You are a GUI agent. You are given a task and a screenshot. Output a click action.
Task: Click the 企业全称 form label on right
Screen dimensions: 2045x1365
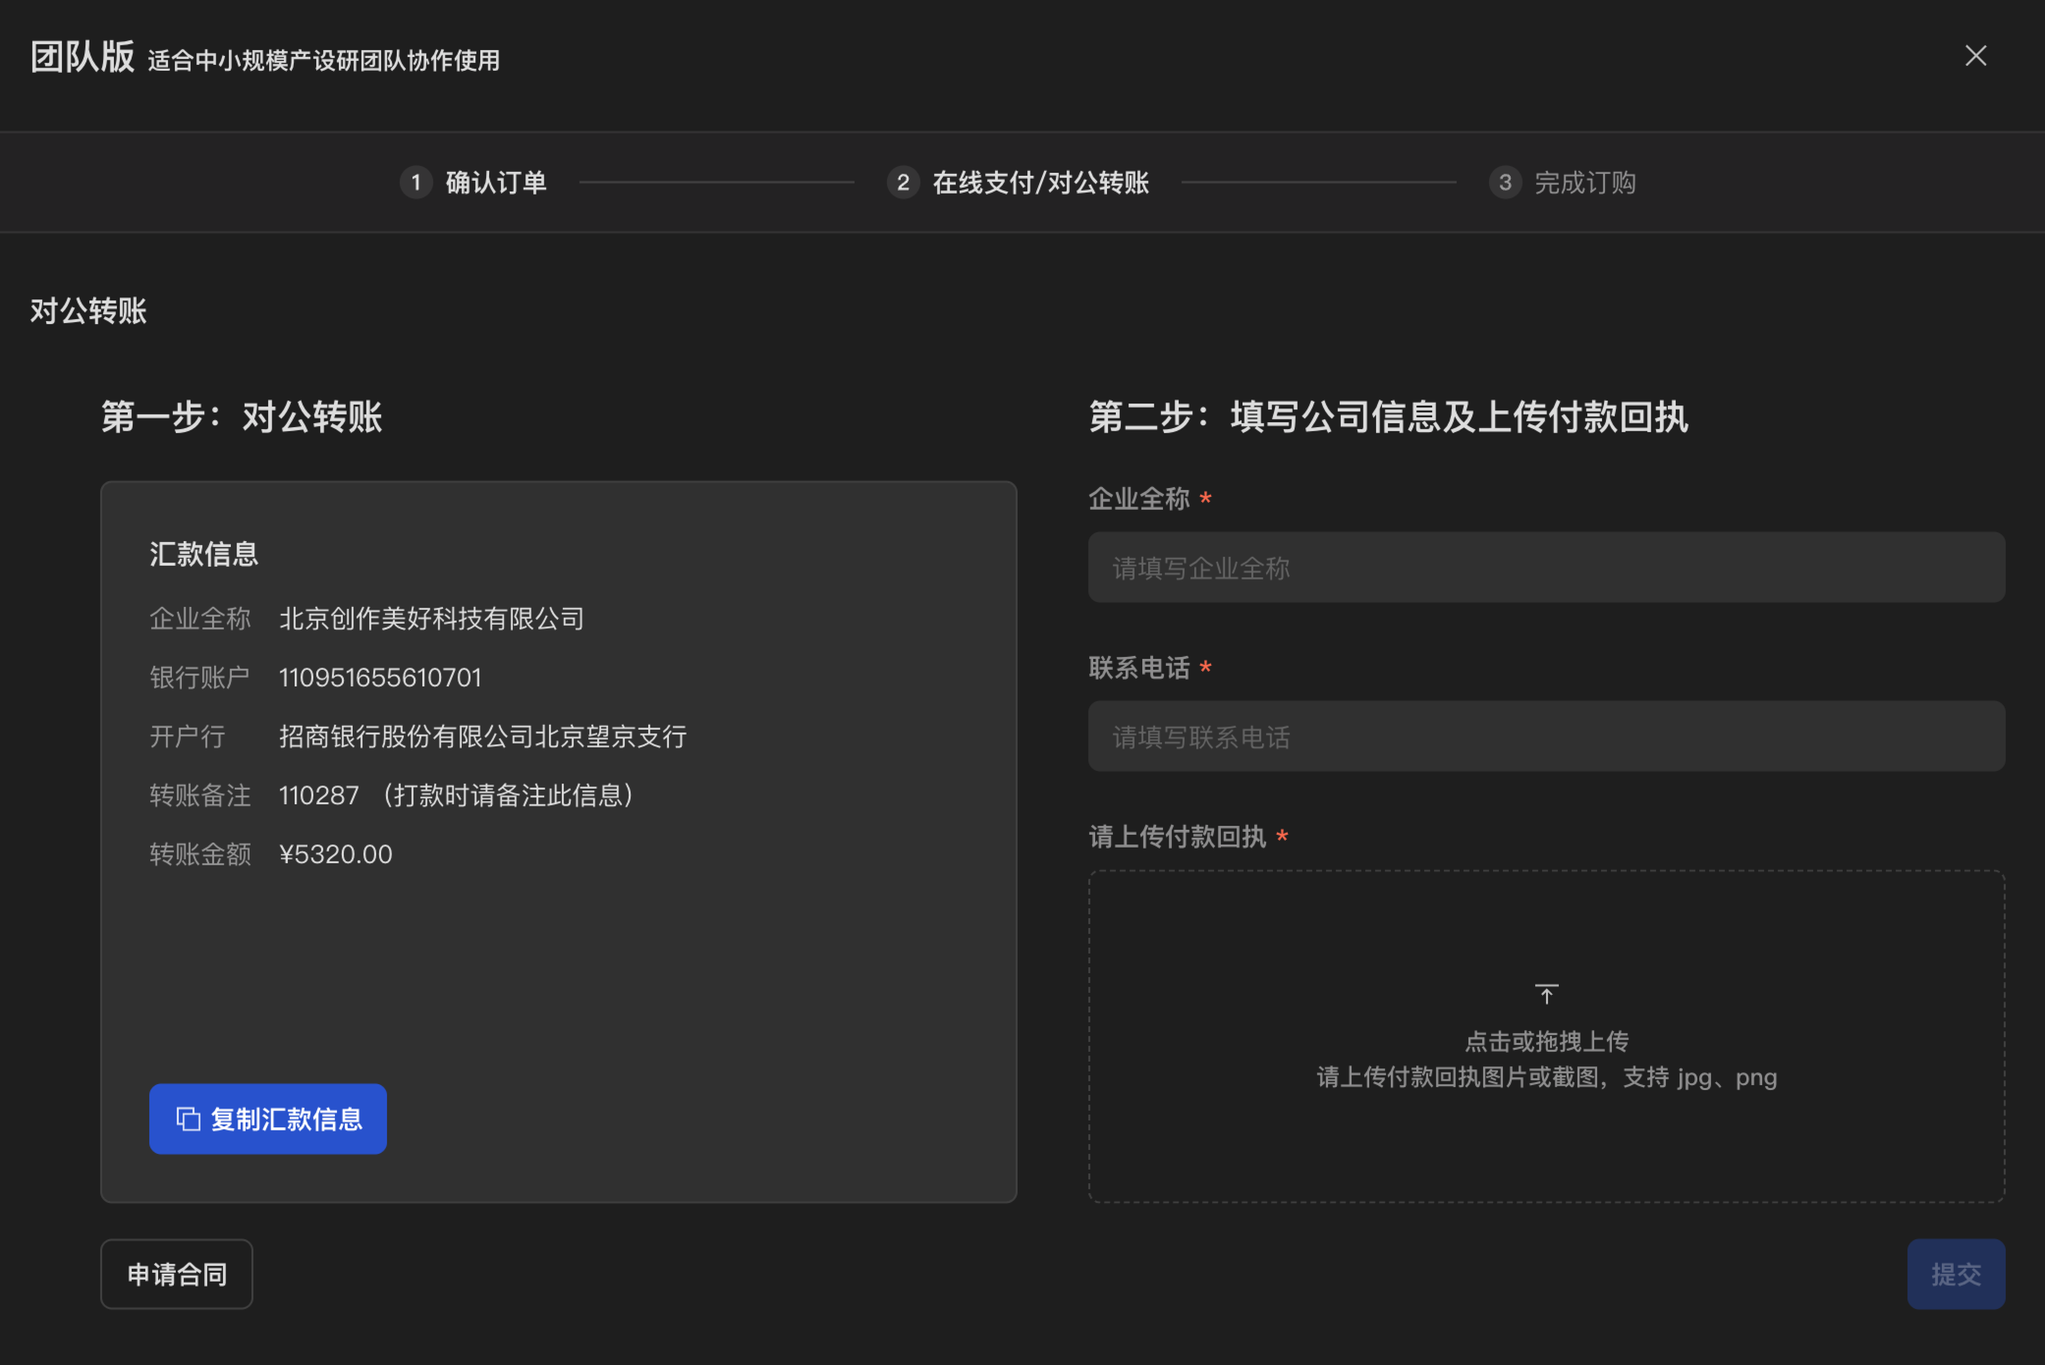click(x=1140, y=499)
